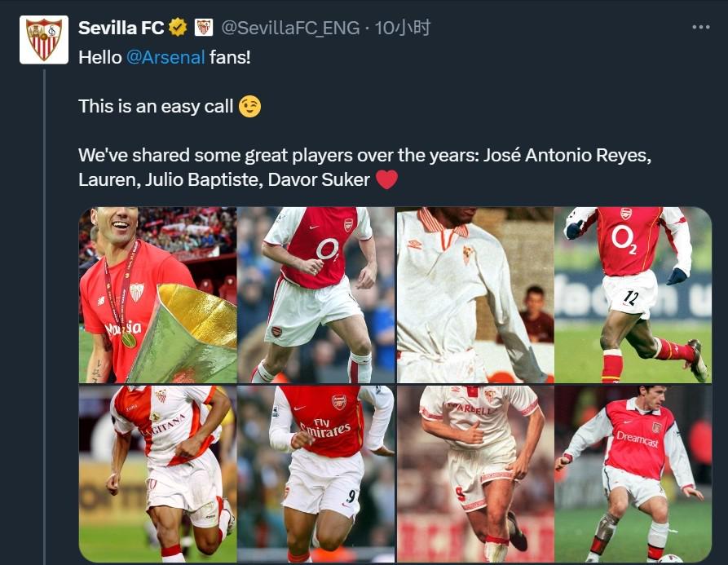Viewport: 728px width, 565px height.
Task: Open the photo with the trophy
Action: pos(158,295)
